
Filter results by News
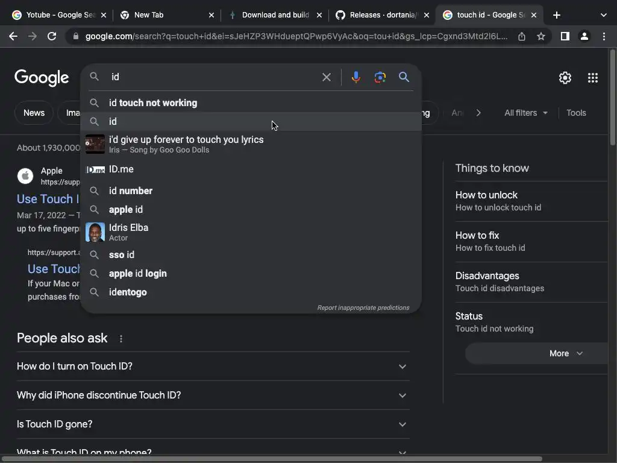pos(34,113)
